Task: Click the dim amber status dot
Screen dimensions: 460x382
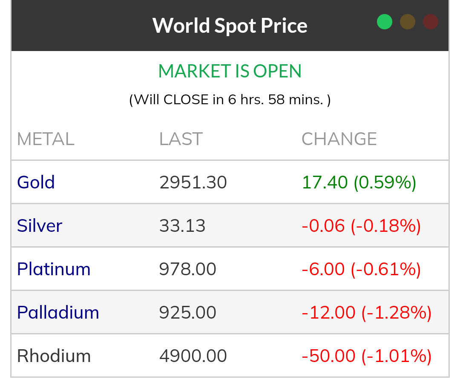Action: [408, 22]
